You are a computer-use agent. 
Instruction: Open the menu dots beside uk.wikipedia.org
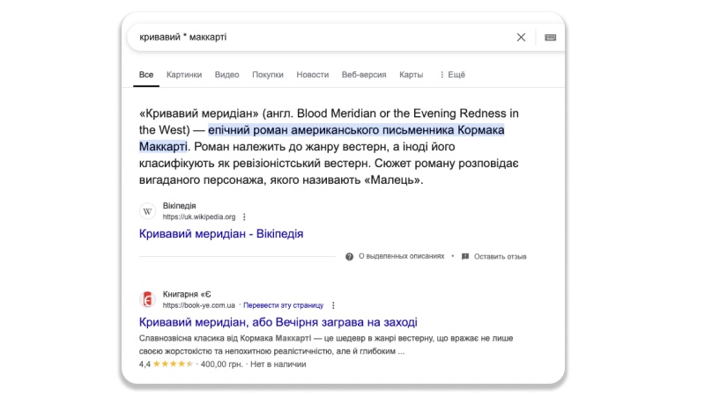tap(244, 216)
